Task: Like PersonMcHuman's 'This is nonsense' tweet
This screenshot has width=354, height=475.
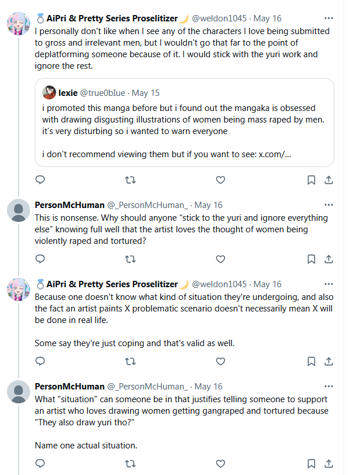Action: (x=220, y=258)
